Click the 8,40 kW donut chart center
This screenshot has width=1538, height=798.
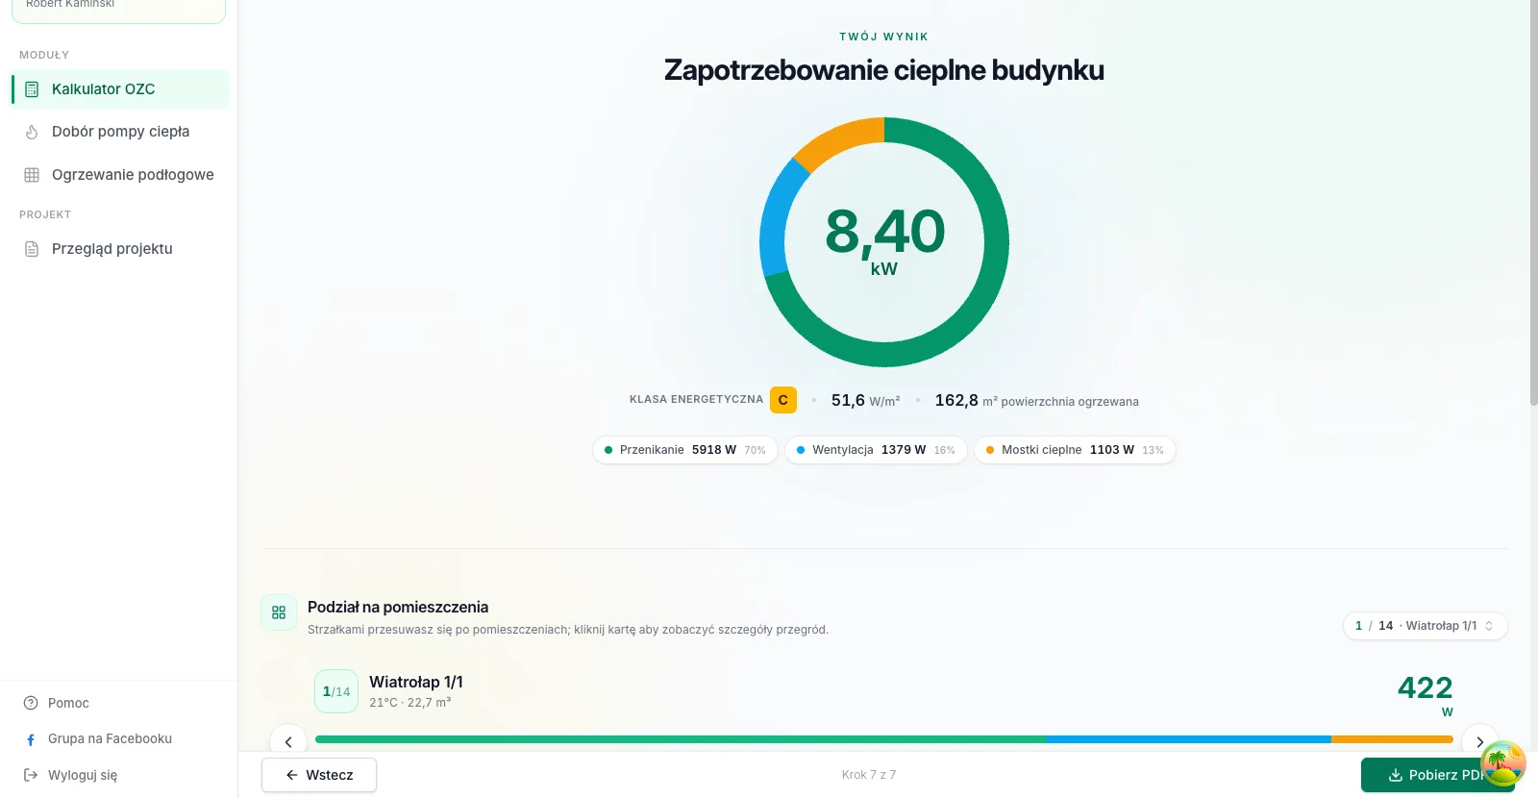point(884,240)
